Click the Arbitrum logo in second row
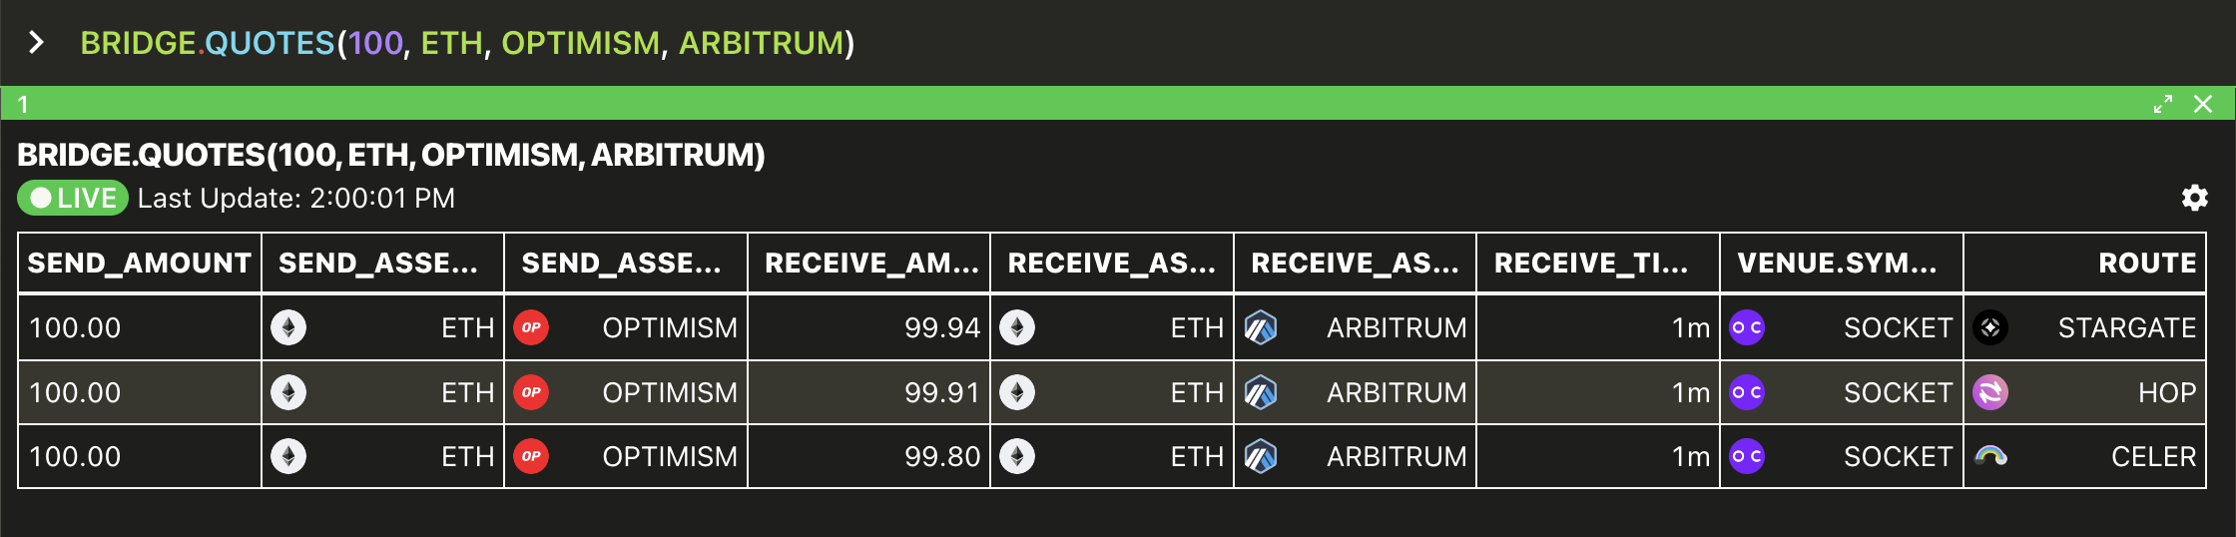 click(x=1261, y=392)
